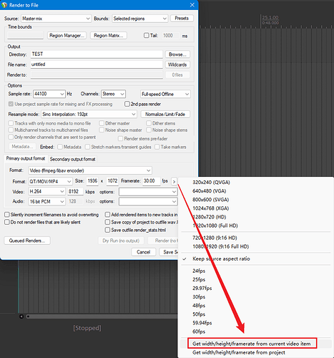Choose 1920x1080 (Full HD) from the menu
Image resolution: width=334 pixels, height=358 pixels.
click(x=215, y=226)
